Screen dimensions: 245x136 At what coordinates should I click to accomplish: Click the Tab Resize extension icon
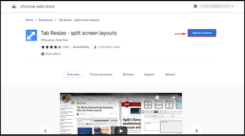click(31, 35)
